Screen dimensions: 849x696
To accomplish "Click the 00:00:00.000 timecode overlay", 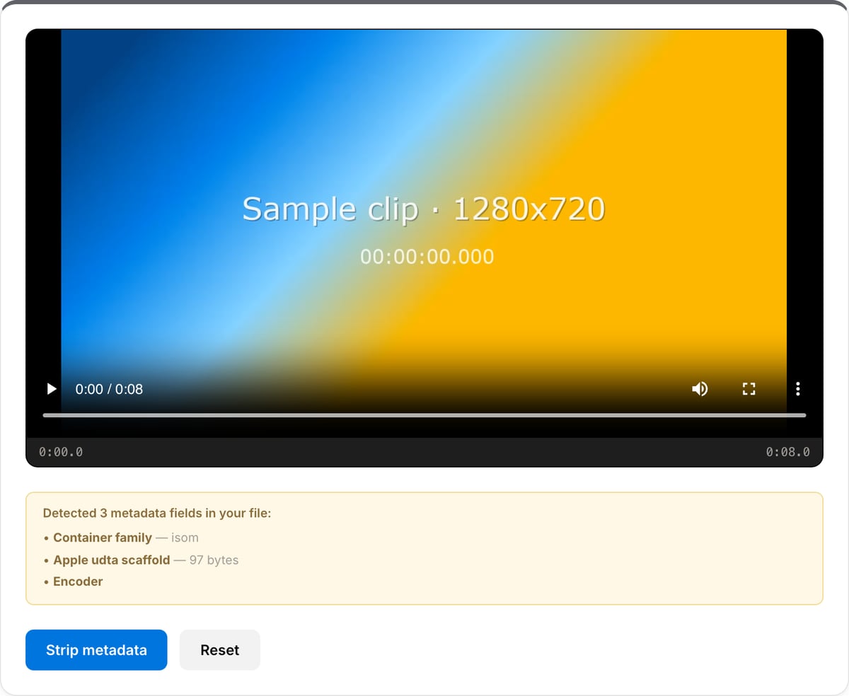I will pos(427,257).
